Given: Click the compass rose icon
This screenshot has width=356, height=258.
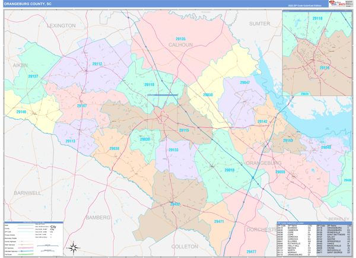Looking at the screenshot, I should [x=73, y=248].
